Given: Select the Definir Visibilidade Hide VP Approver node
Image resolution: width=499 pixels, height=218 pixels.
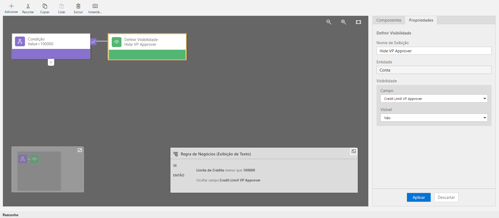Looking at the screenshot, I should click(147, 47).
